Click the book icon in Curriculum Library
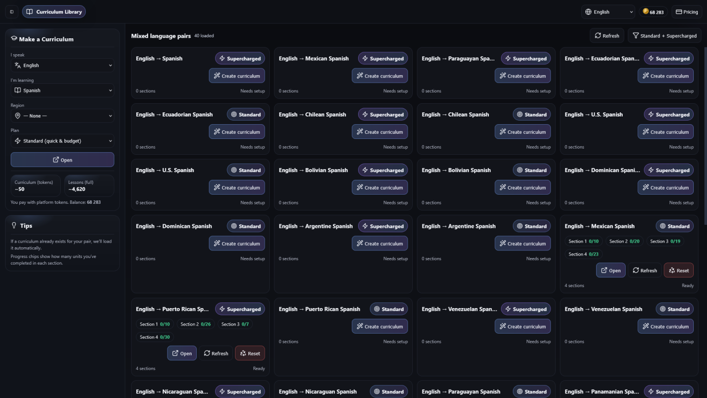Screen dimensions: 707x398 (30, 12)
